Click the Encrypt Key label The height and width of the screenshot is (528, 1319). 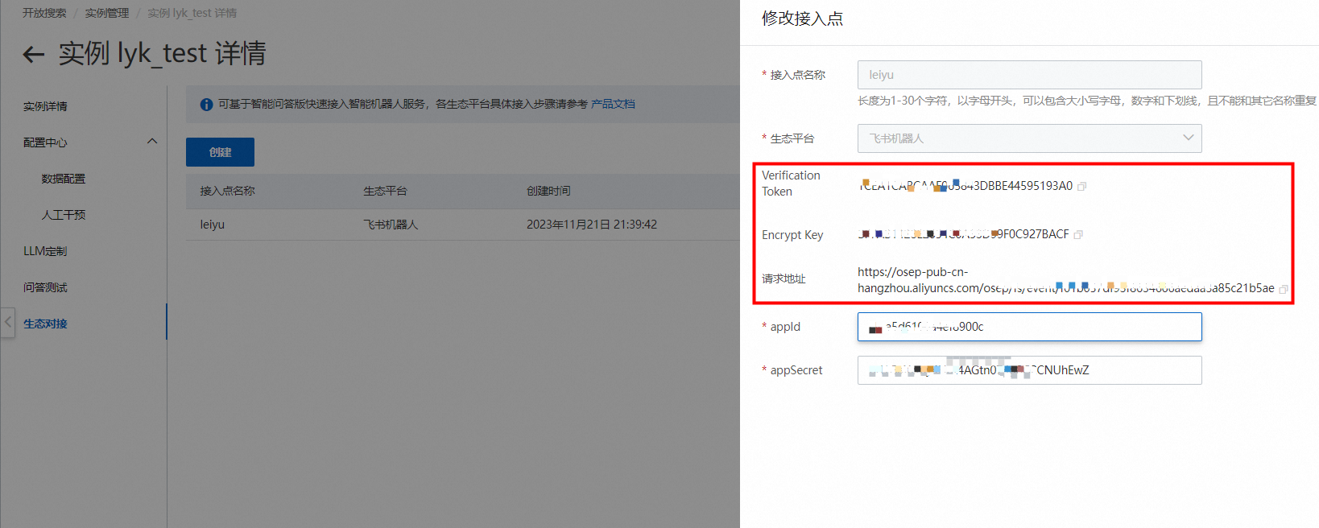tap(792, 235)
